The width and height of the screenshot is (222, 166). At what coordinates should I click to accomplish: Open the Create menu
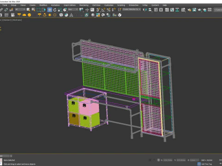pyautogui.click(x=32, y=5)
